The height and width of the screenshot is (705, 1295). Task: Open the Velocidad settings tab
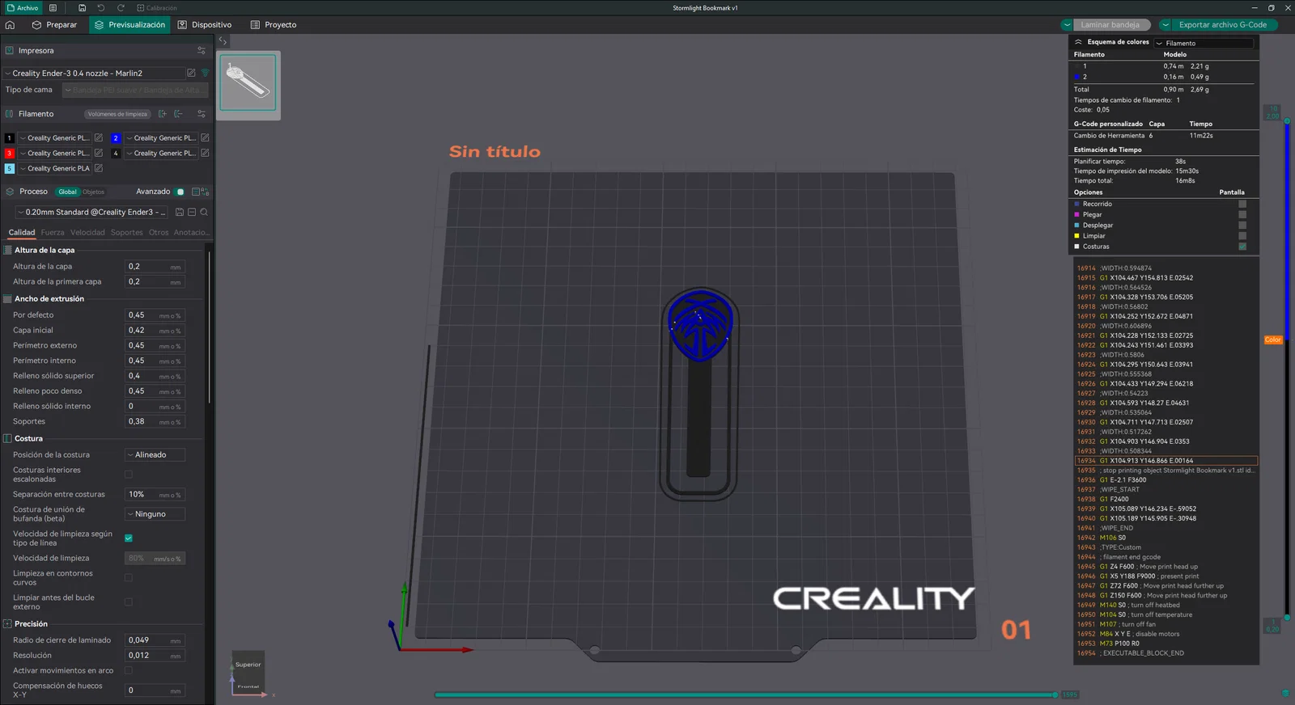click(x=87, y=233)
